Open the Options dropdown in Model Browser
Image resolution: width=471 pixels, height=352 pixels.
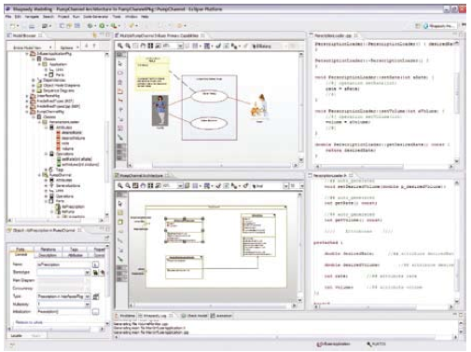click(69, 47)
